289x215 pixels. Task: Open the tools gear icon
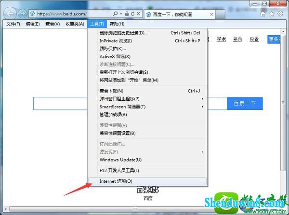(x=280, y=13)
